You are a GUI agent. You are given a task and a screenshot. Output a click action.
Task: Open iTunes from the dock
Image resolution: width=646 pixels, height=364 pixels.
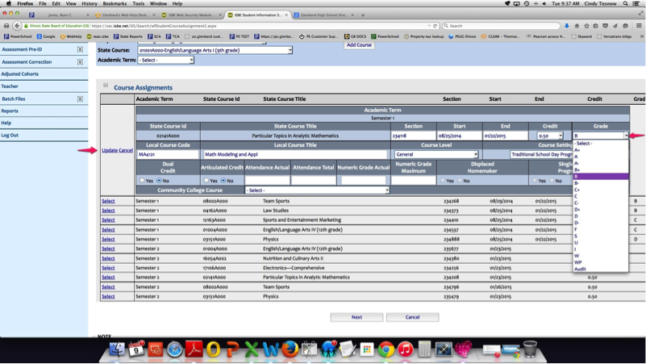pyautogui.click(x=406, y=349)
